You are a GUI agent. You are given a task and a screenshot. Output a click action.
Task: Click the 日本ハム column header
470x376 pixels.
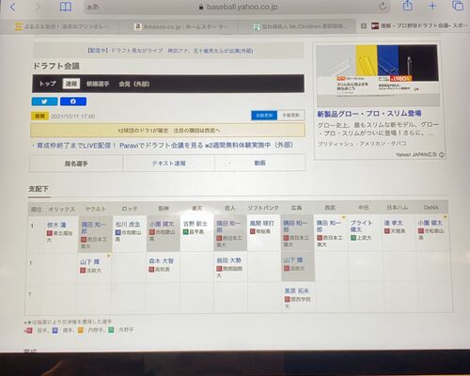pos(398,208)
